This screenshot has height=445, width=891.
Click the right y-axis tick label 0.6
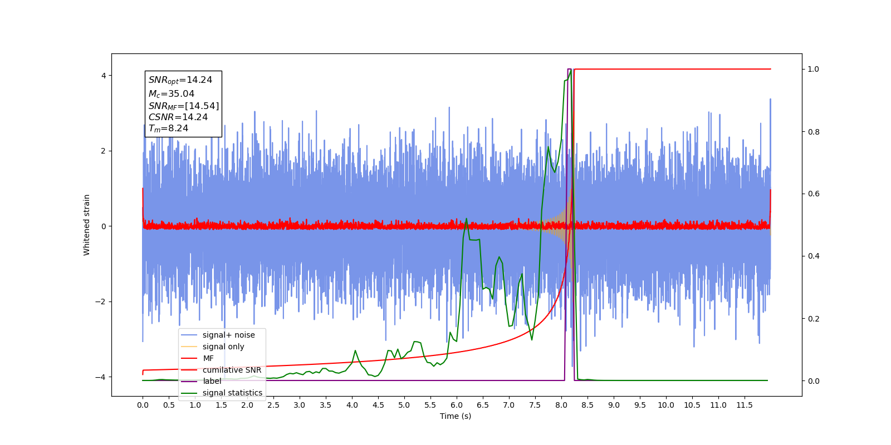click(x=814, y=194)
